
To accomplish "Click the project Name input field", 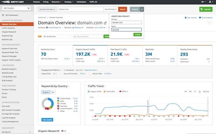I will pyautogui.click(x=126, y=30).
